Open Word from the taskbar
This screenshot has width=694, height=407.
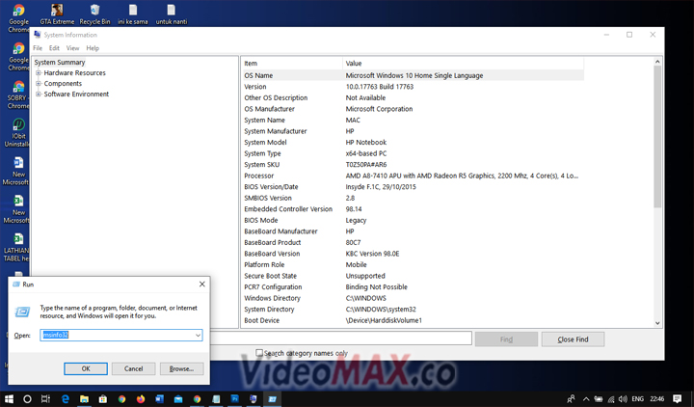[159, 399]
